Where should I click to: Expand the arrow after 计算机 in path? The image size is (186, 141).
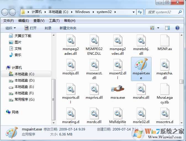point(45,12)
